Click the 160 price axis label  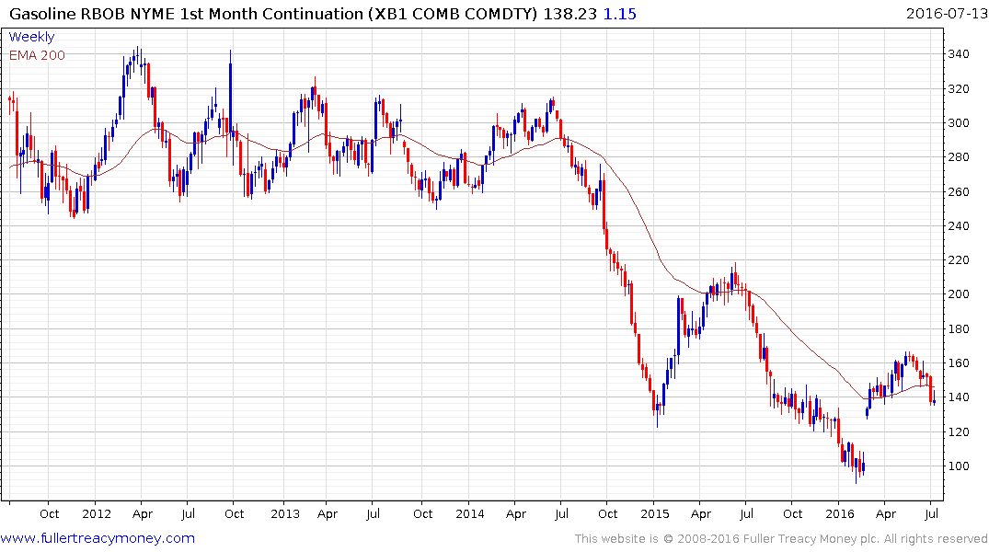click(x=959, y=362)
